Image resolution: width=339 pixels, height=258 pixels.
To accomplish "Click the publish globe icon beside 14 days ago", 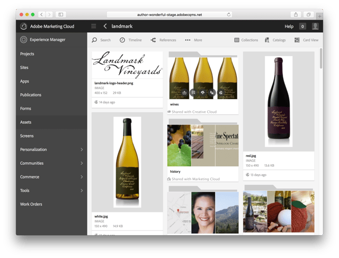I will click(96, 102).
